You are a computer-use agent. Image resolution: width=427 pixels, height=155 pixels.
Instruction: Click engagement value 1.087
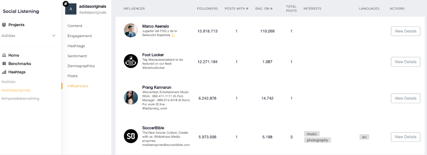[x=267, y=62]
